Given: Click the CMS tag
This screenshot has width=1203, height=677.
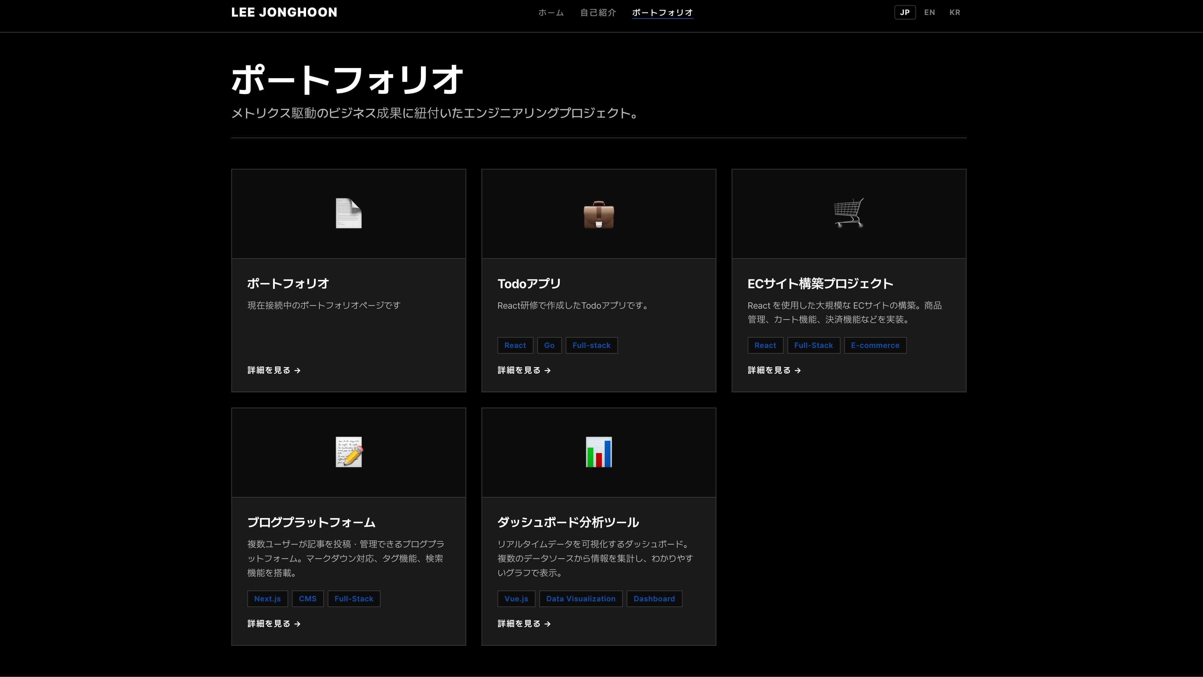Looking at the screenshot, I should point(308,598).
